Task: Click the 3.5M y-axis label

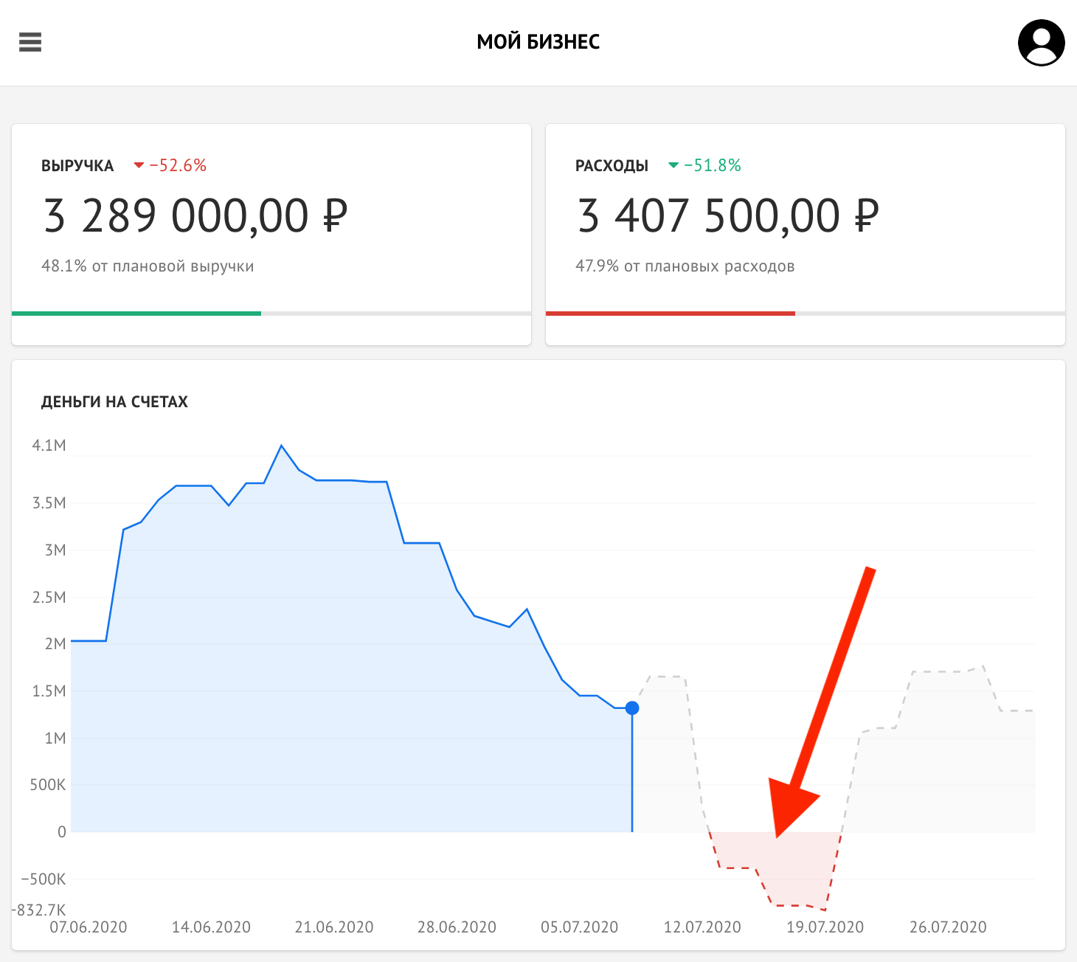Action: 49,503
